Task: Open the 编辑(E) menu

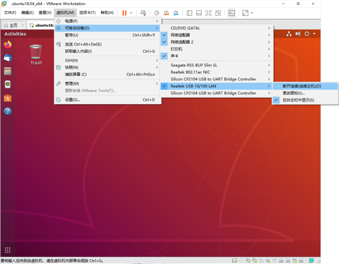Action: (27, 12)
